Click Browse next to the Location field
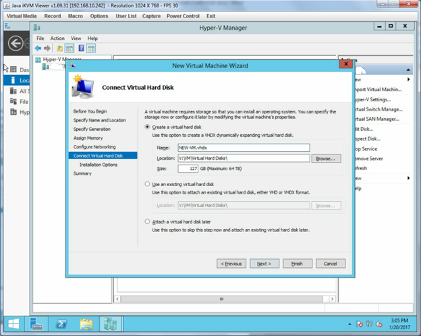 tap(326, 159)
